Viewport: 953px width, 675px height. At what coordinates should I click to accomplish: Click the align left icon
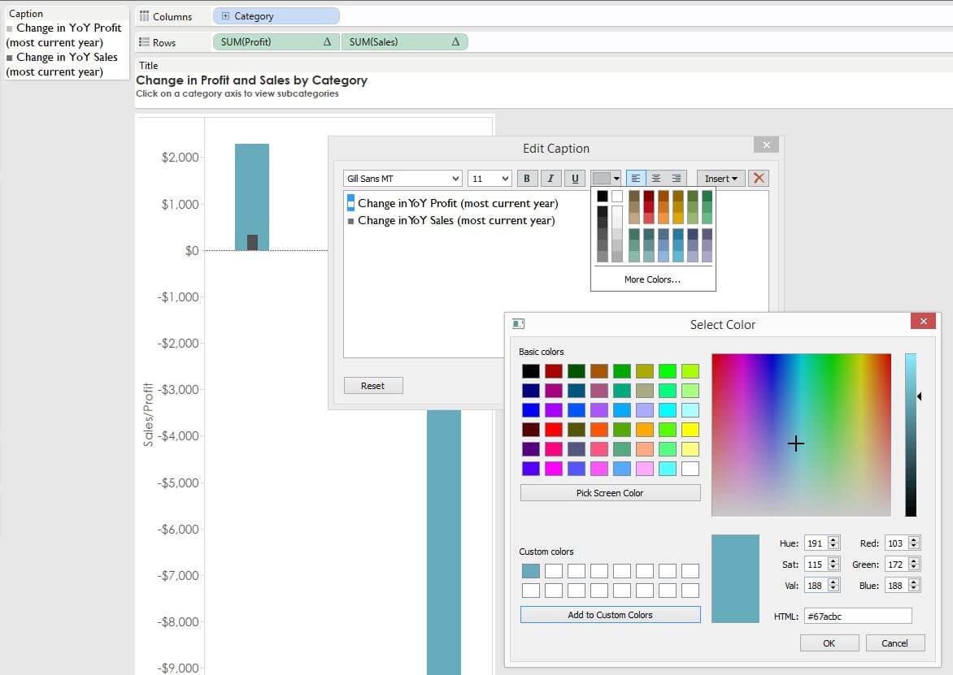(x=636, y=179)
